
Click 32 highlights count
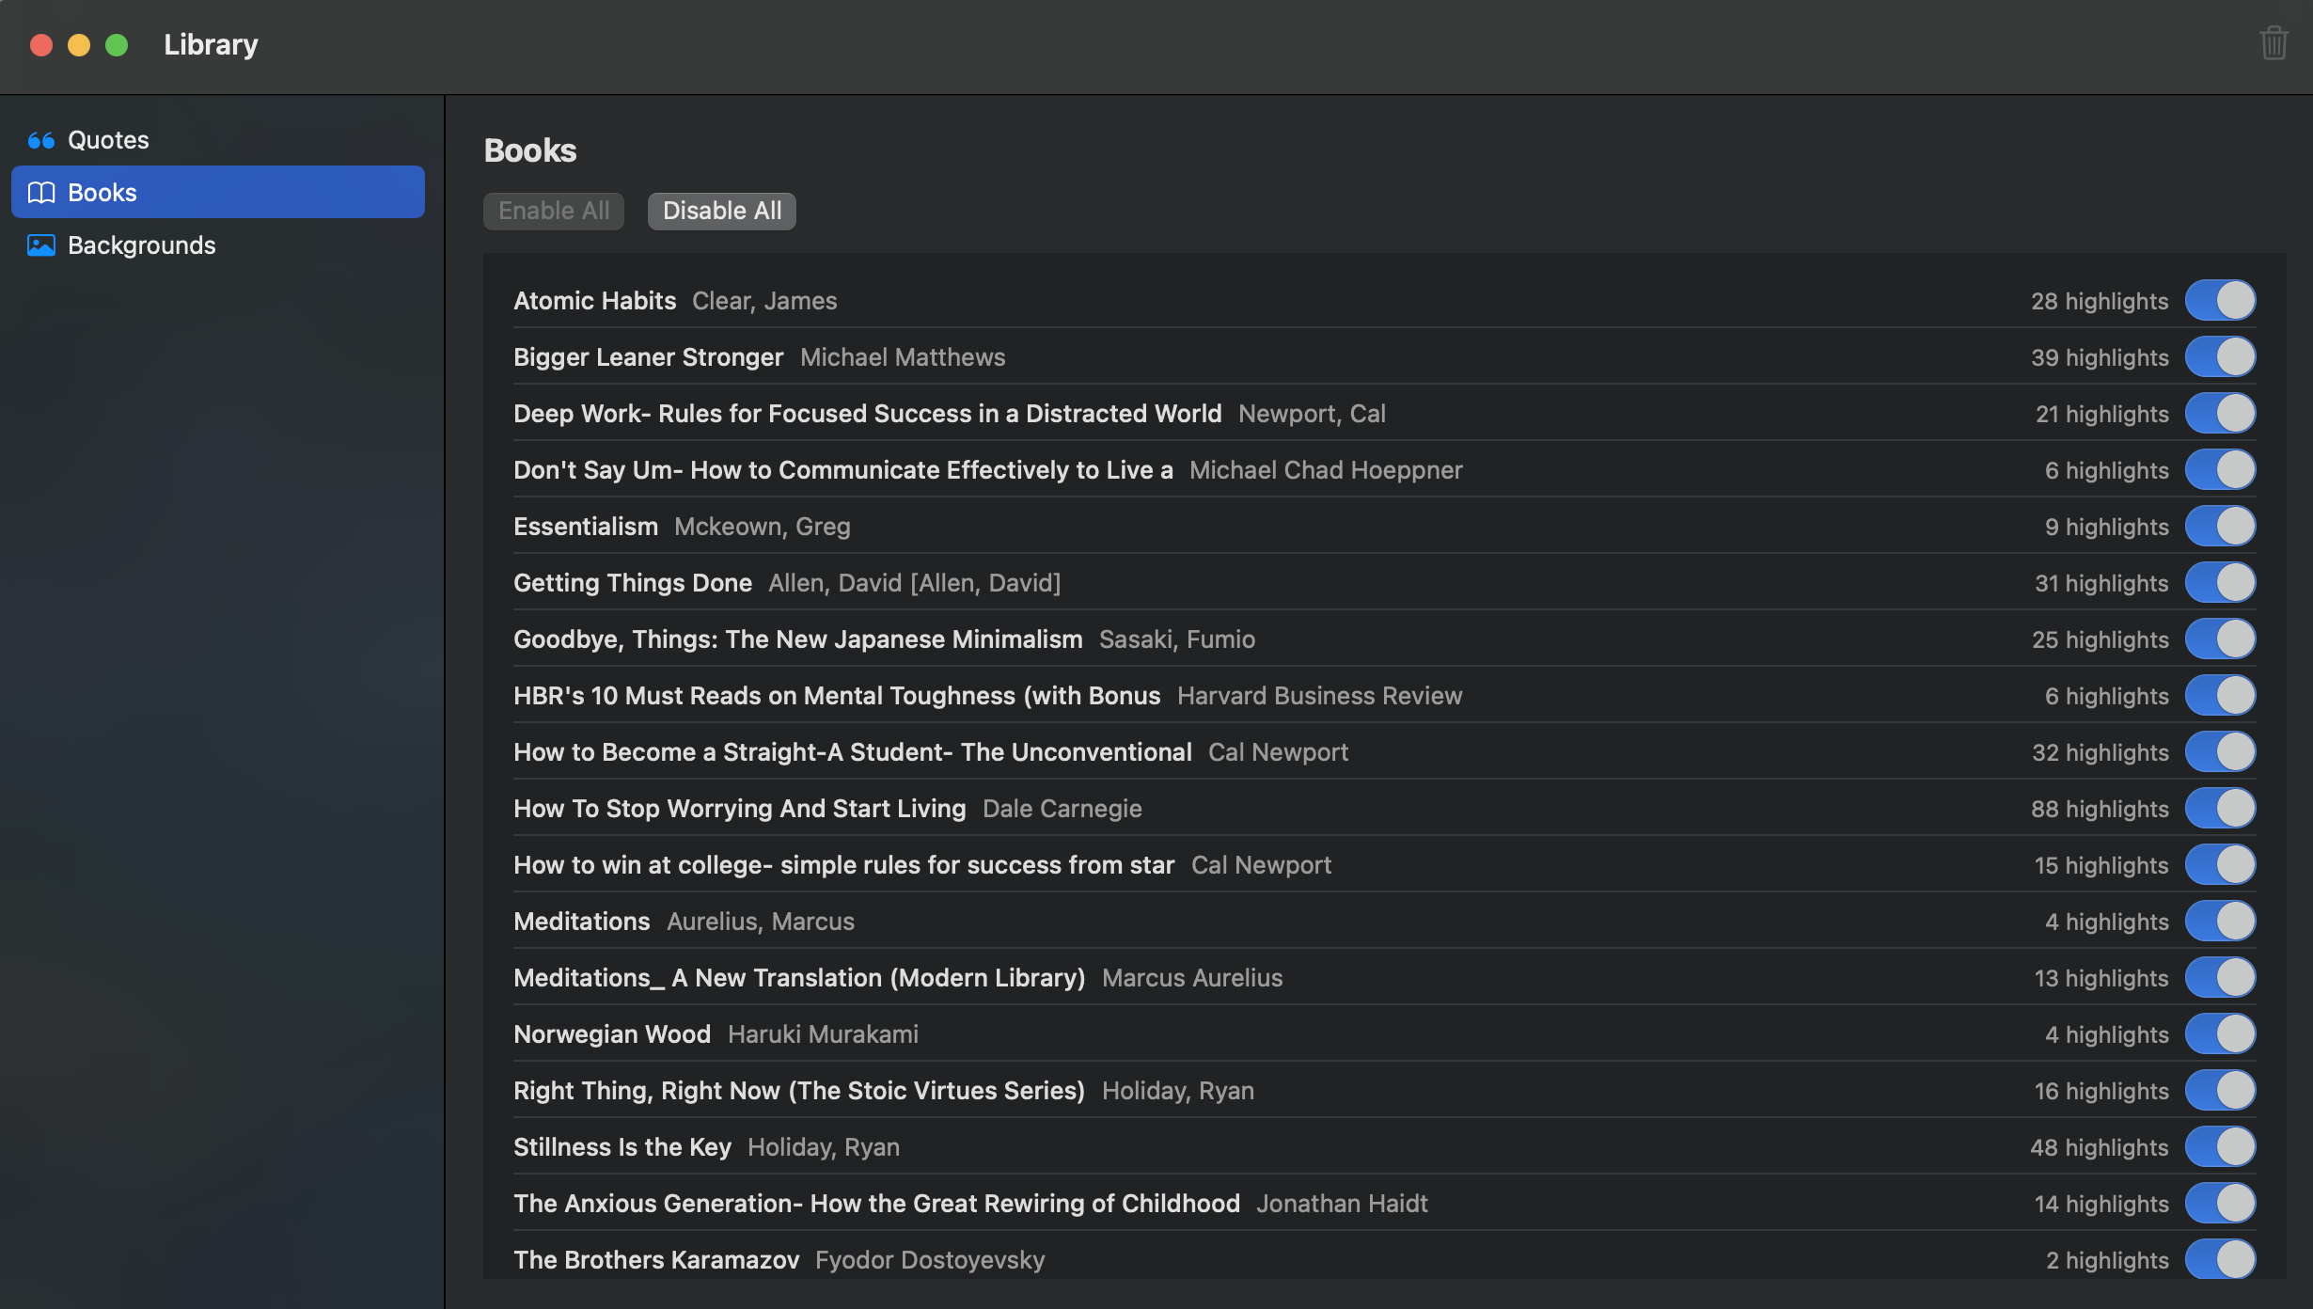click(2101, 752)
